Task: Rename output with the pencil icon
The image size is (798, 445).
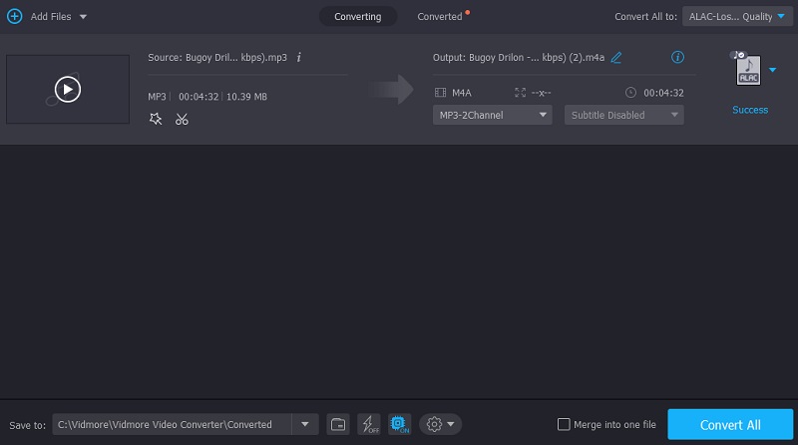Action: pos(616,58)
